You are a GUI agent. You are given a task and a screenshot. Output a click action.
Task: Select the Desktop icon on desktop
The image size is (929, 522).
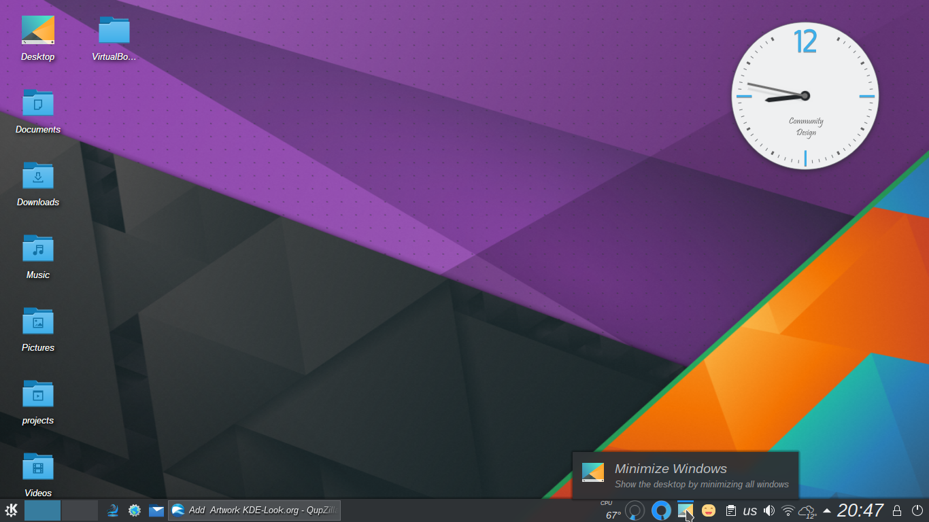click(x=38, y=38)
